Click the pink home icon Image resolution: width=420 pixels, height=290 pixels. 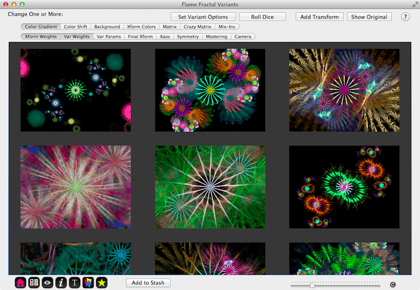pos(20,283)
